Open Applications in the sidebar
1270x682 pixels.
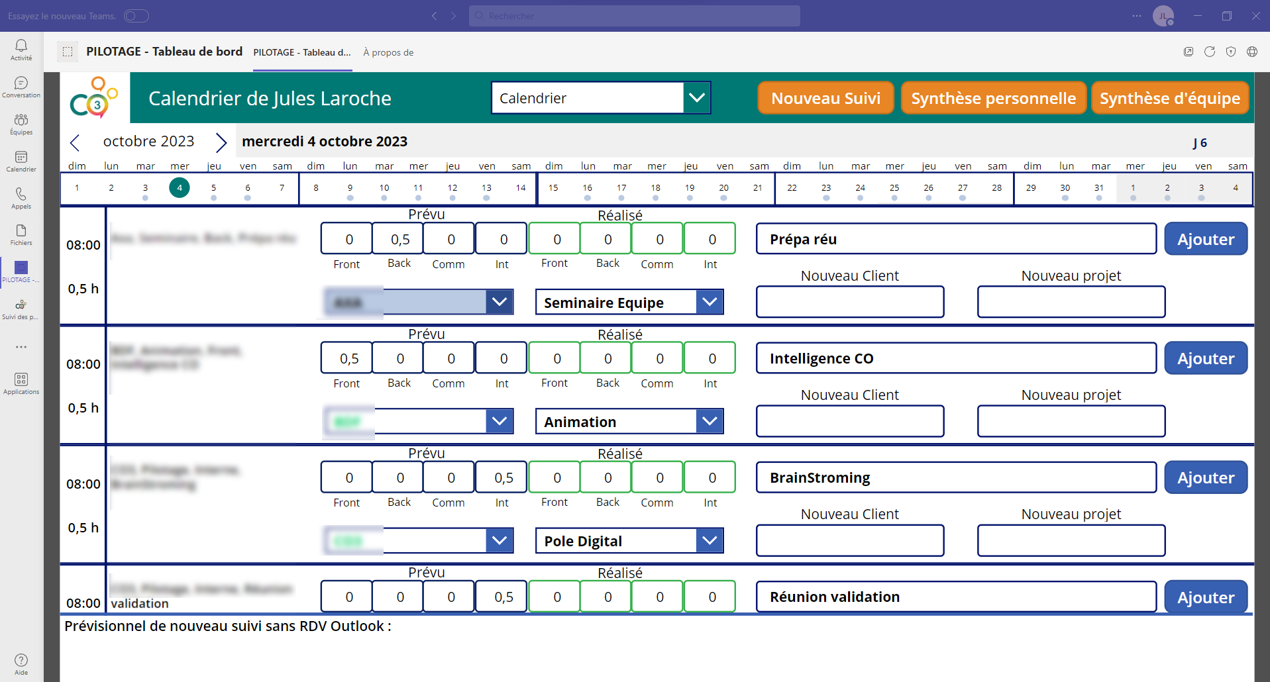point(21,383)
